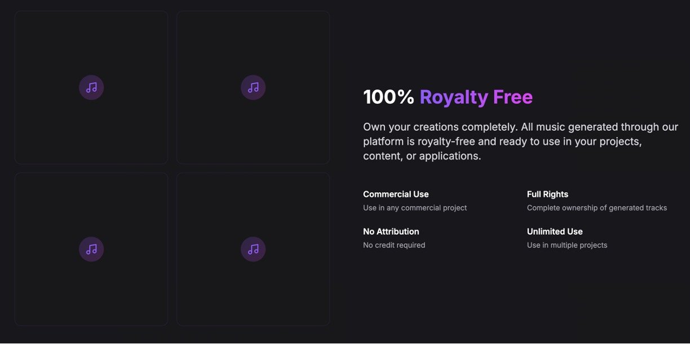This screenshot has width=690, height=344.
Task: Select the bottom-left card's music note icon
Action: click(x=91, y=249)
